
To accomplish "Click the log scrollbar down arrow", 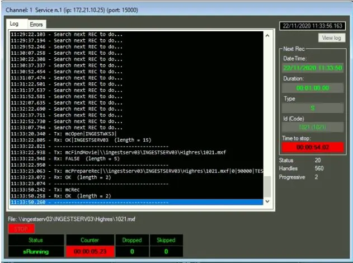I will (x=267, y=201).
